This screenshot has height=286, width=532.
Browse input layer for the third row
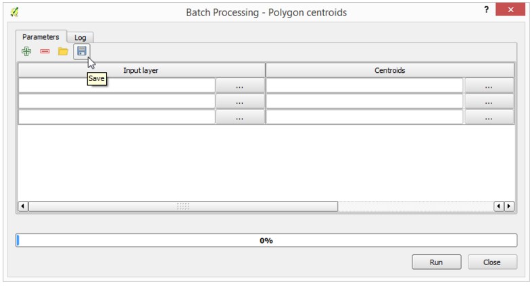pos(239,117)
